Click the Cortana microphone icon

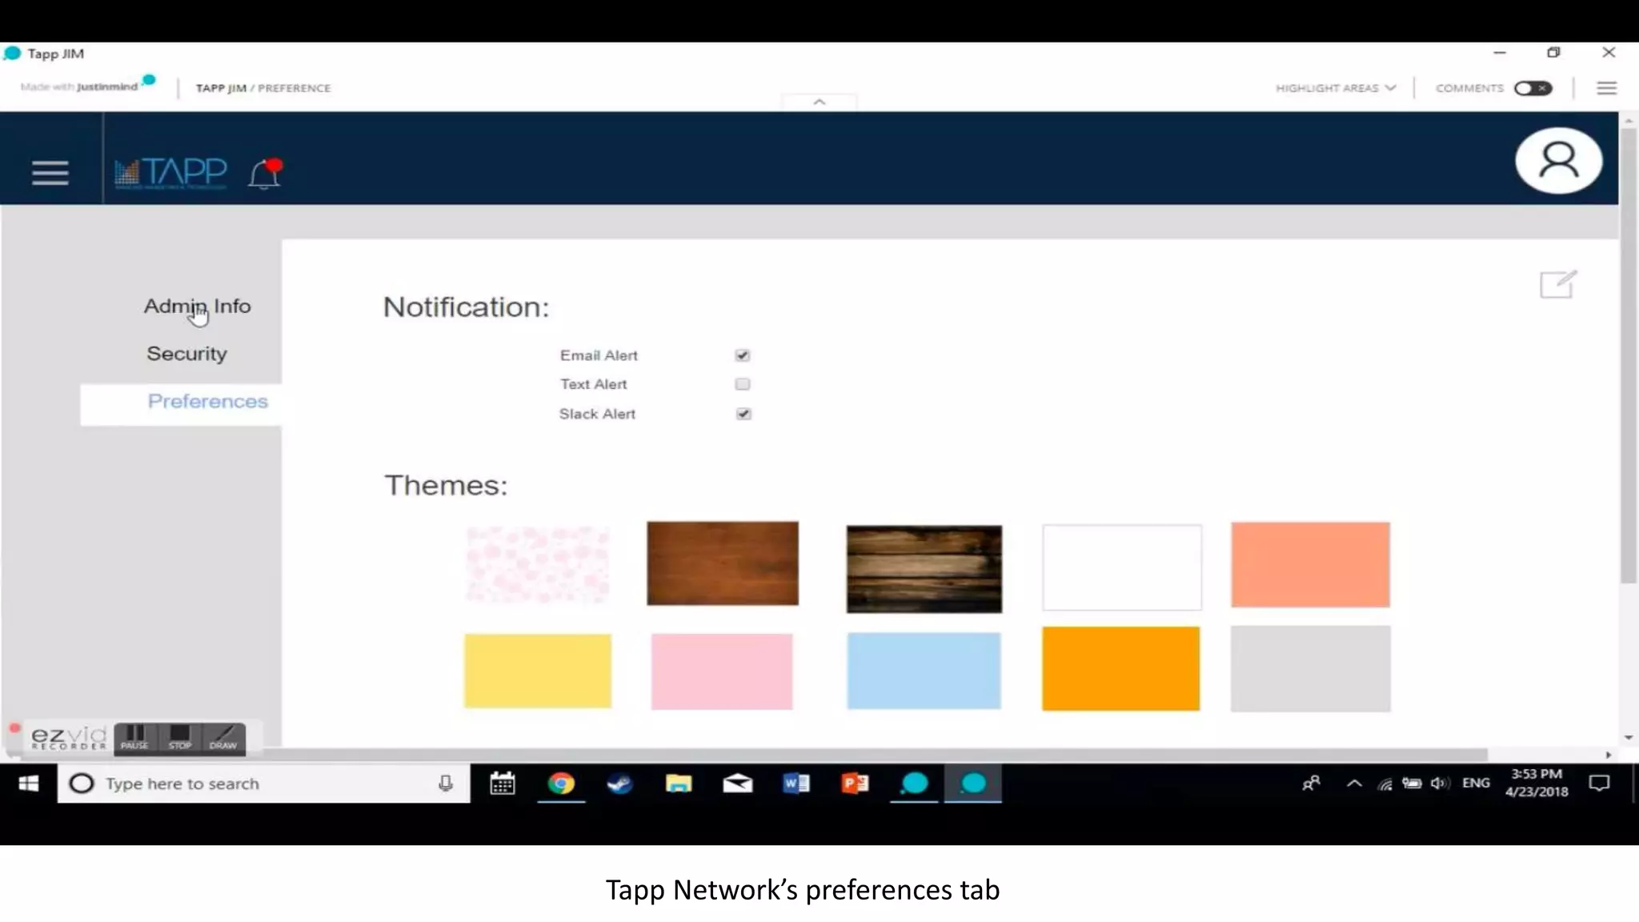[x=446, y=784]
